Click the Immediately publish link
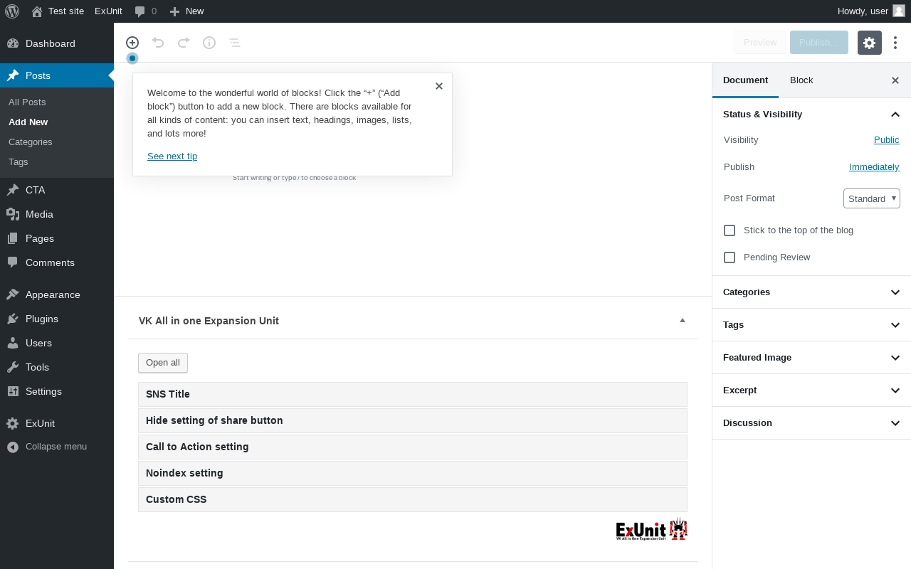Screen dimensions: 911x569 point(874,167)
